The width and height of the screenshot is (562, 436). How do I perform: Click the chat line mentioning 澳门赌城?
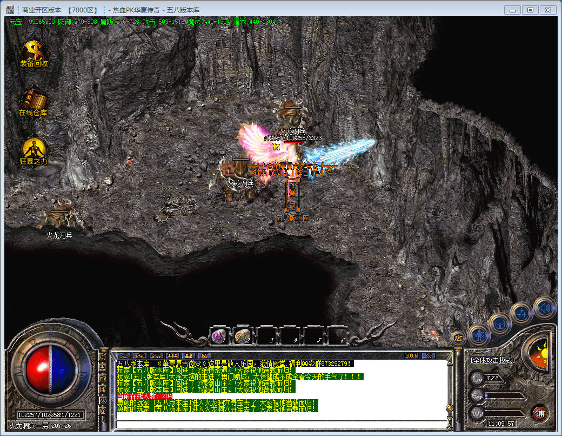point(240,376)
